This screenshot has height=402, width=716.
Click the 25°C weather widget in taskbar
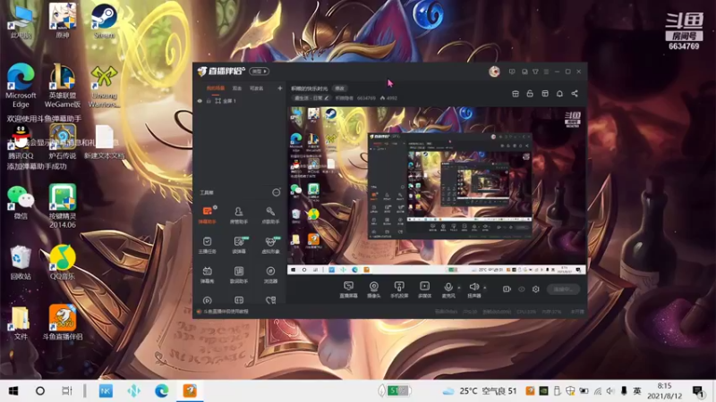pos(480,391)
